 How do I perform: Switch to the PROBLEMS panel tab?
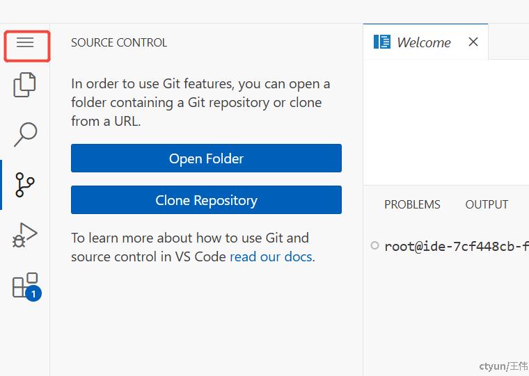coord(412,204)
